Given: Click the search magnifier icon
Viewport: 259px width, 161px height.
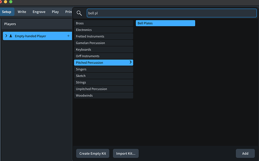Looking at the screenshot, I should [x=79, y=13].
